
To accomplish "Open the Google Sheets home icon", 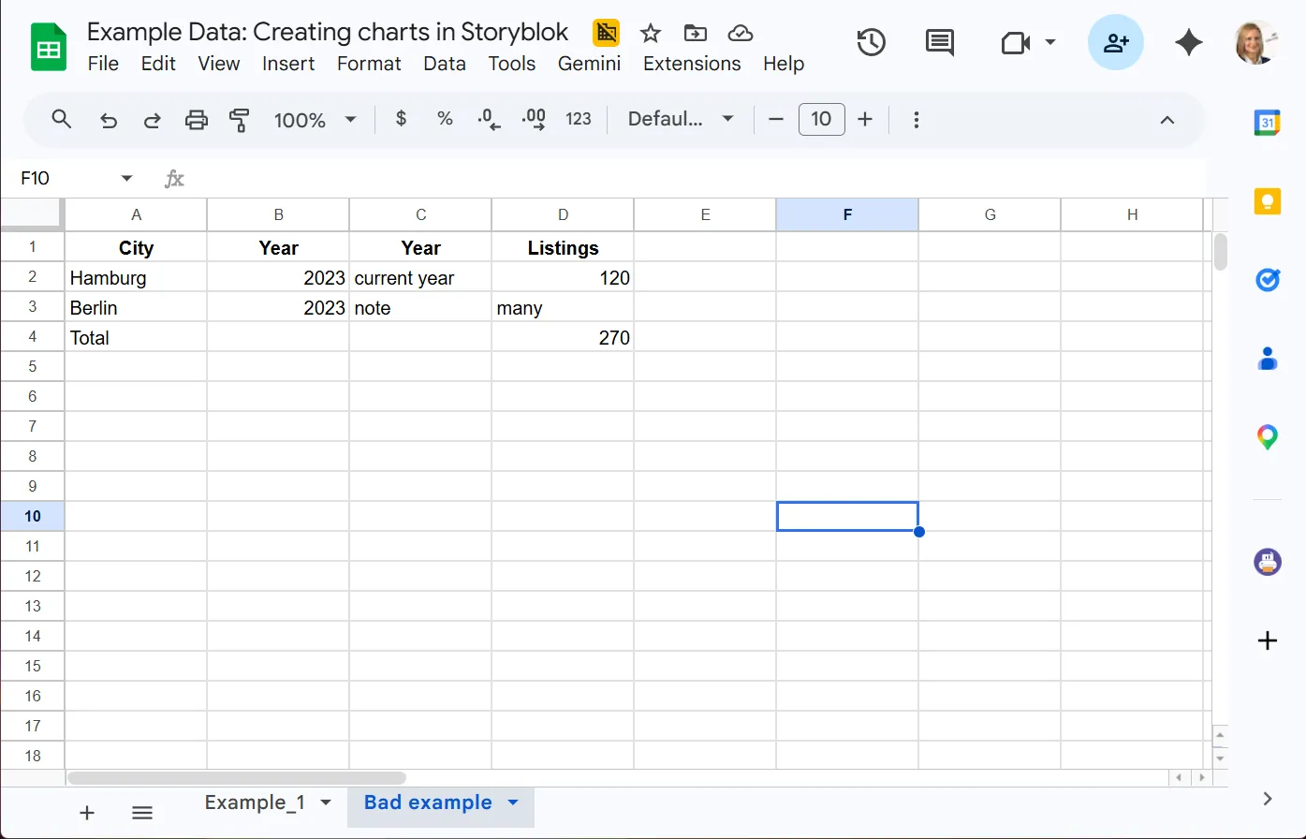I will (x=49, y=47).
